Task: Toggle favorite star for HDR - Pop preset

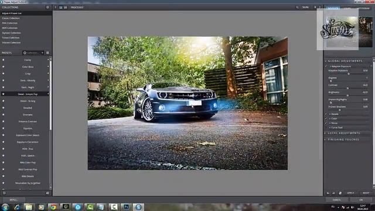Action: 3,149
